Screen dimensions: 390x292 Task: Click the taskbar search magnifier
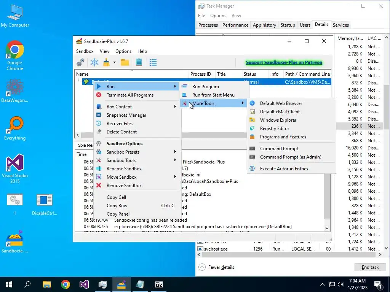pyautogui.click(x=27, y=284)
